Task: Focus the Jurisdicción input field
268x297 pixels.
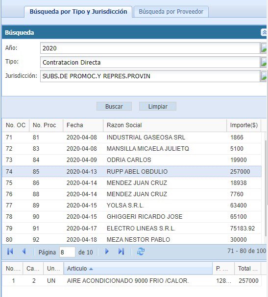Action: [x=150, y=76]
